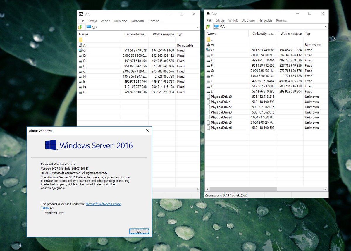Click 'Unknown' type of PhysicalDrive0
This screenshot has height=251, width=351.
312,97
